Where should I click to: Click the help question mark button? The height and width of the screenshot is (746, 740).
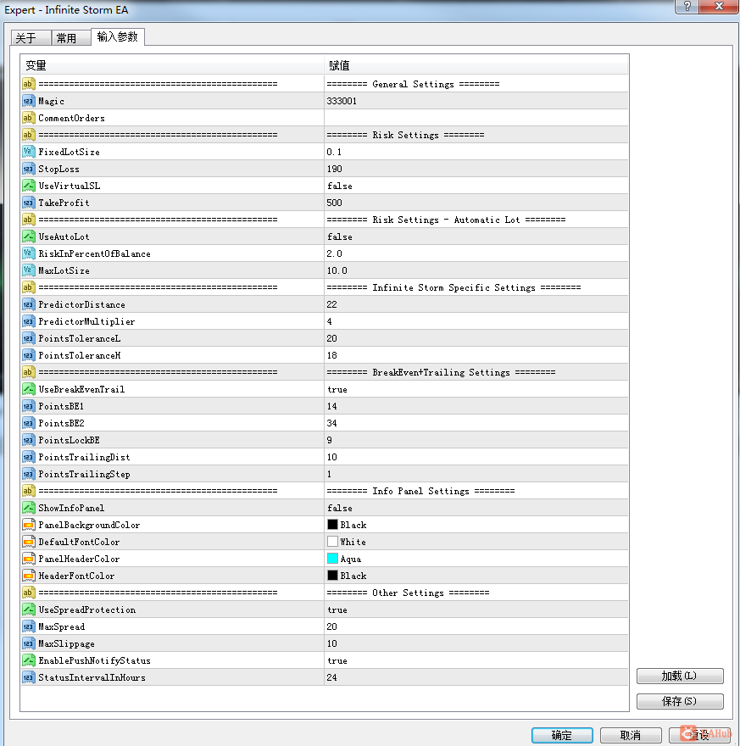[687, 6]
